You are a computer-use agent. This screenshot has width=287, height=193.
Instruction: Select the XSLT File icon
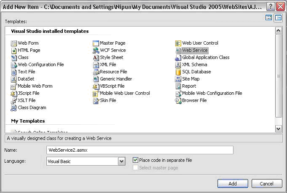tap(14, 100)
